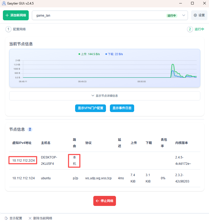The width and height of the screenshot is (209, 222).
Task: Open 设置 settings with gear icon
Action: click(199, 15)
